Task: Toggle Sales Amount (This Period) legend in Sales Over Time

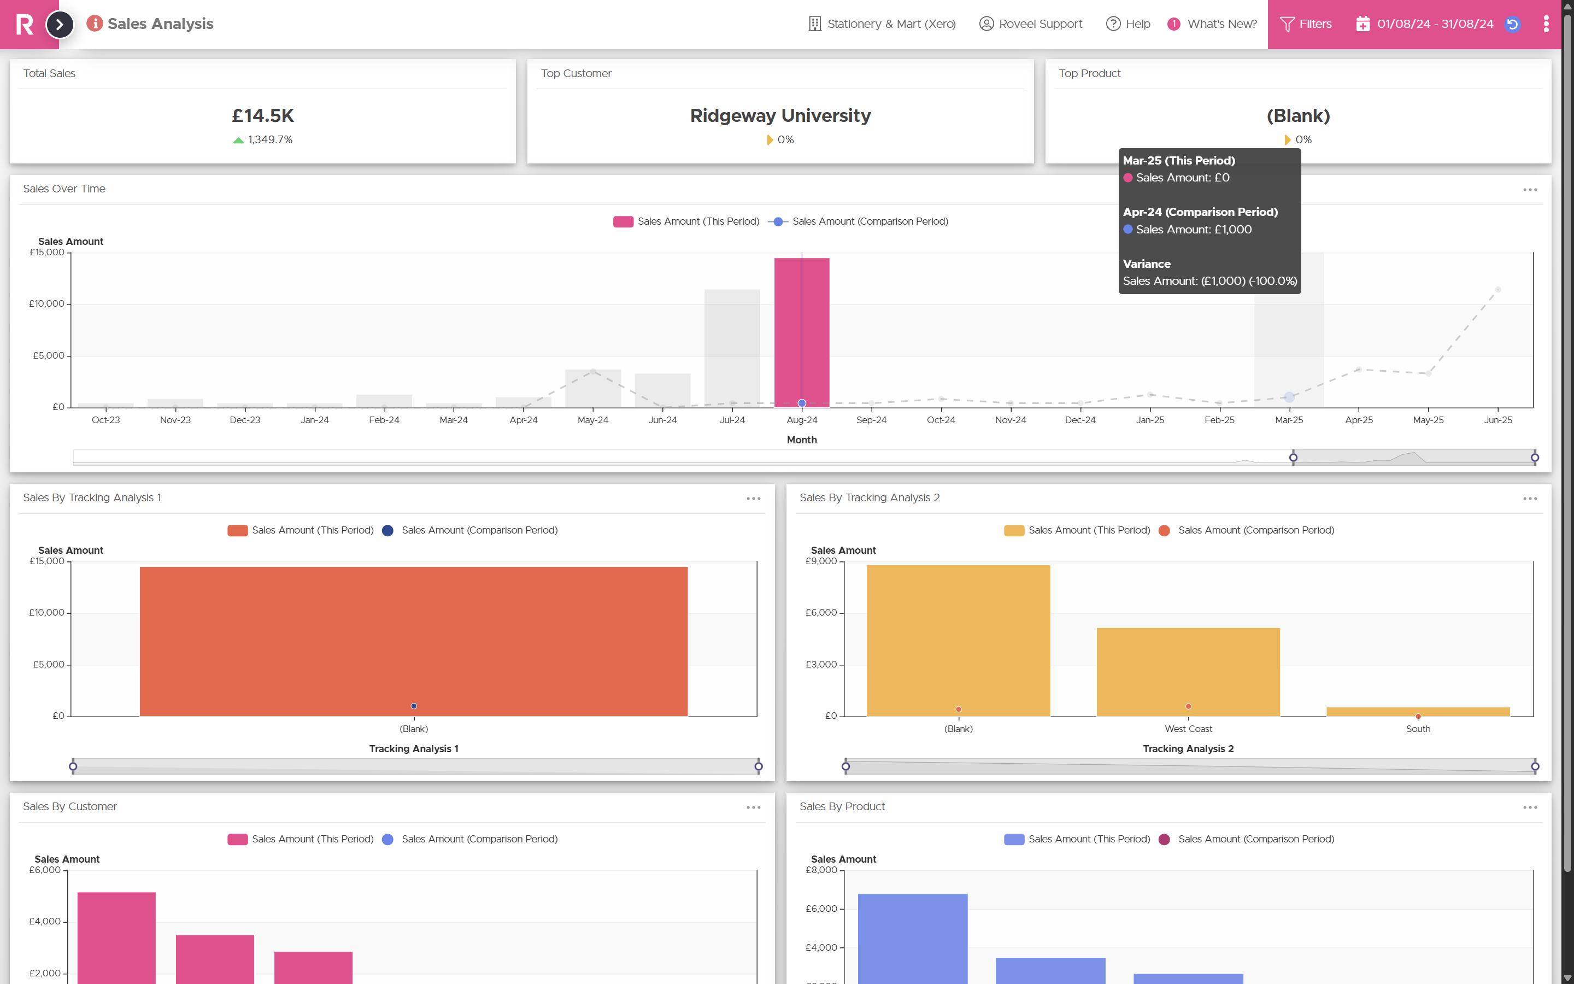Action: point(686,221)
